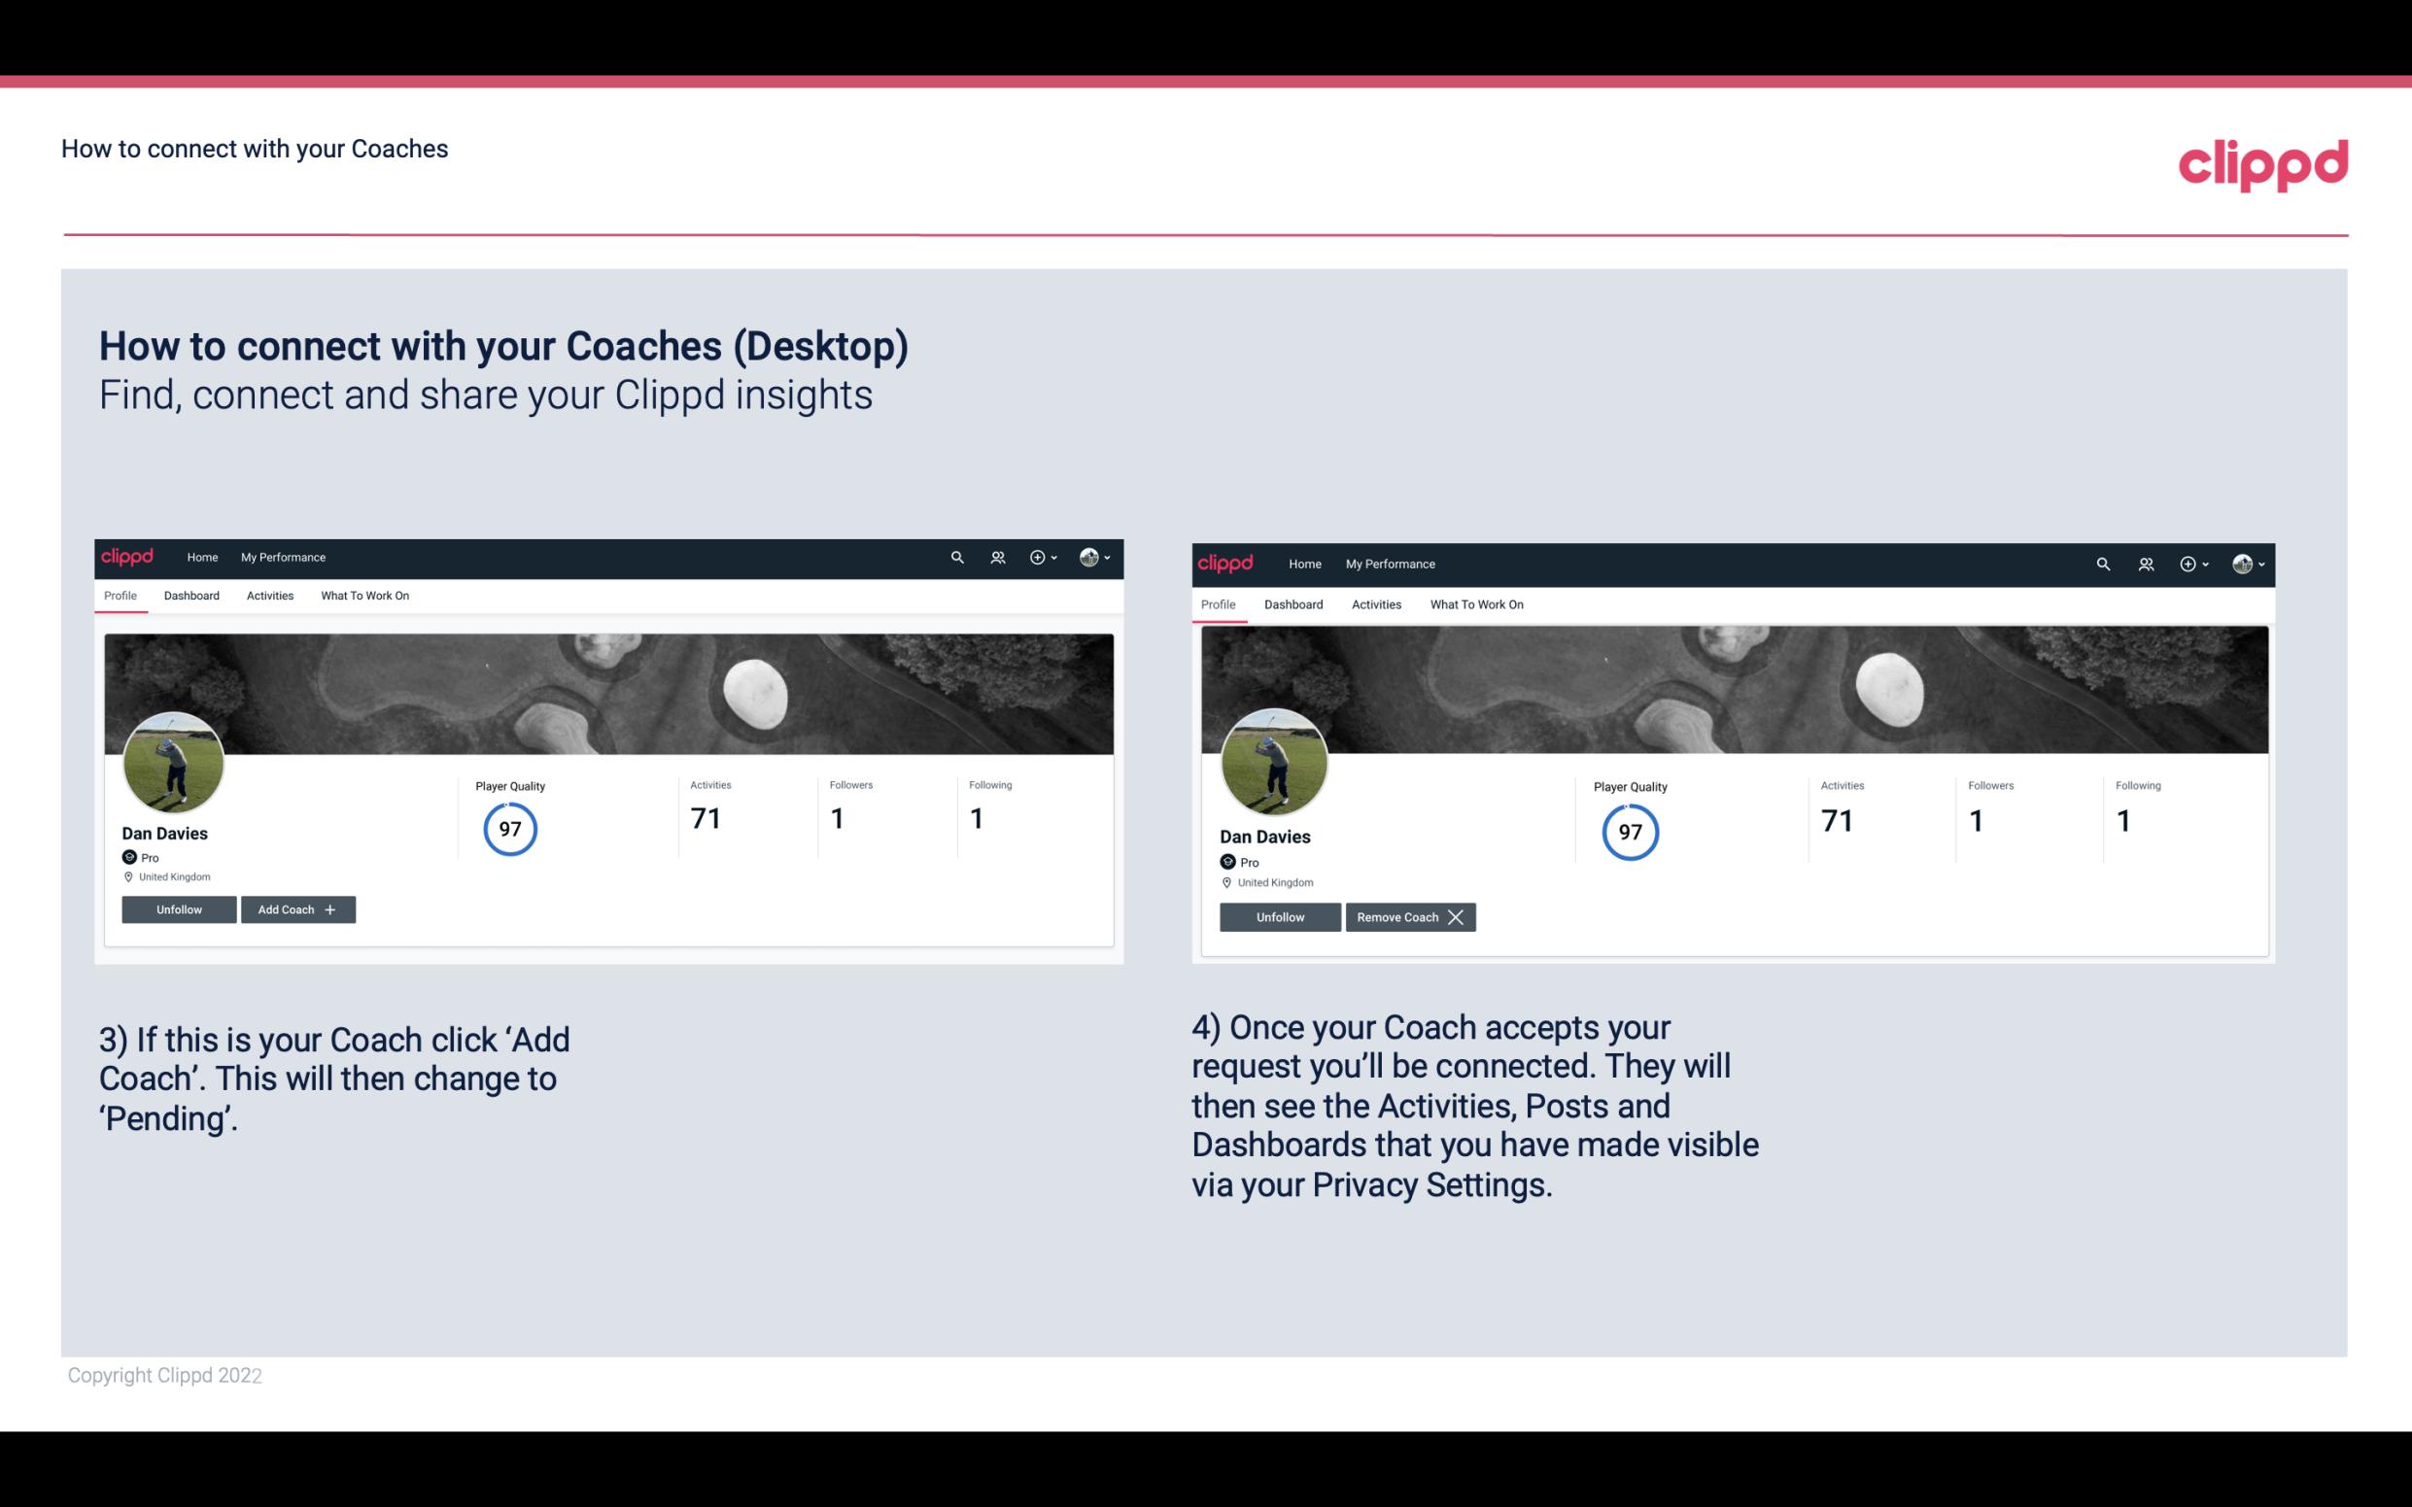Click the search icon in top navigation
2412x1507 pixels.
(960, 556)
